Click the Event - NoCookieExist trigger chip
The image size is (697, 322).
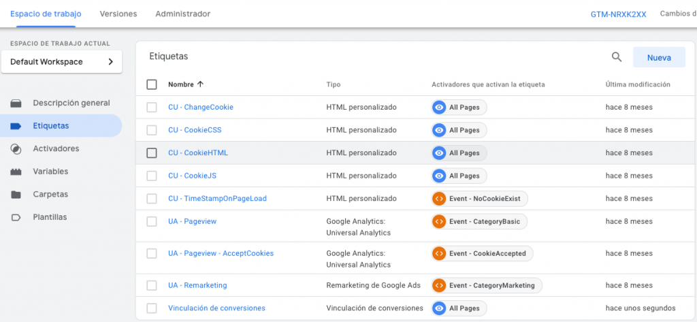pyautogui.click(x=479, y=199)
